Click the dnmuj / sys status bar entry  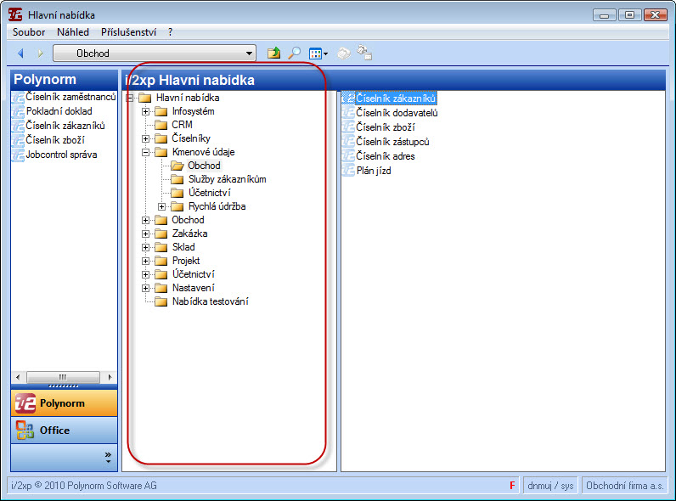click(x=550, y=486)
